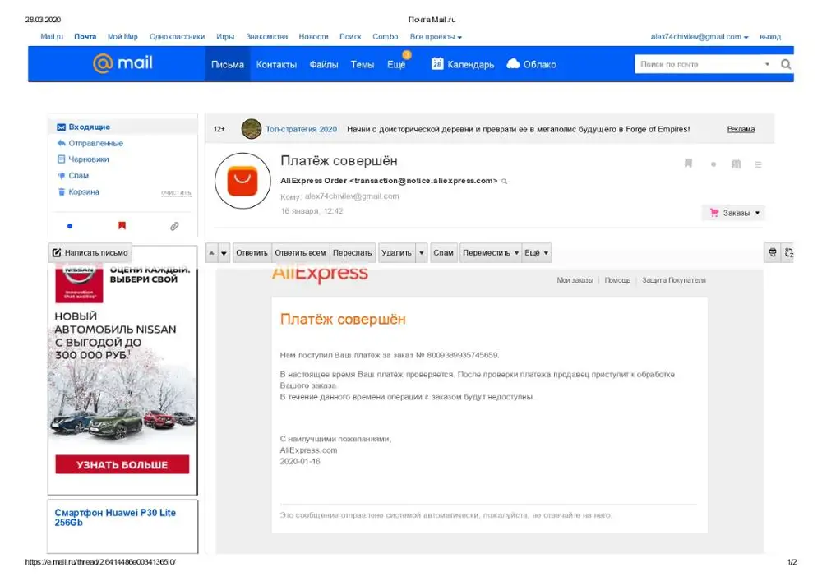Click the Мой Мир link
The height and width of the screenshot is (581, 822).
[x=122, y=37]
